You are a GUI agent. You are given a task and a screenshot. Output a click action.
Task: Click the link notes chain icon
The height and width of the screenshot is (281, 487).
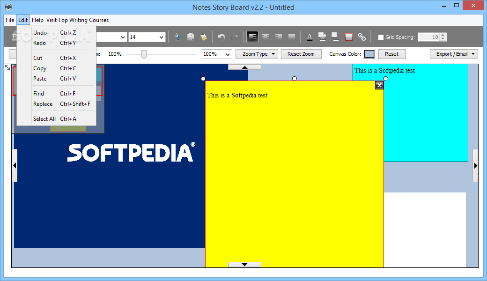coord(362,37)
